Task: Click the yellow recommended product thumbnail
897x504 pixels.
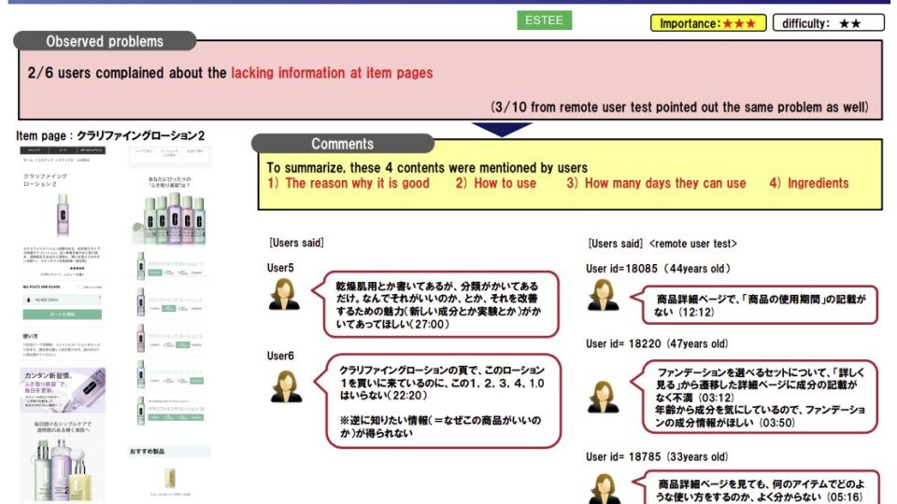Action: click(170, 478)
